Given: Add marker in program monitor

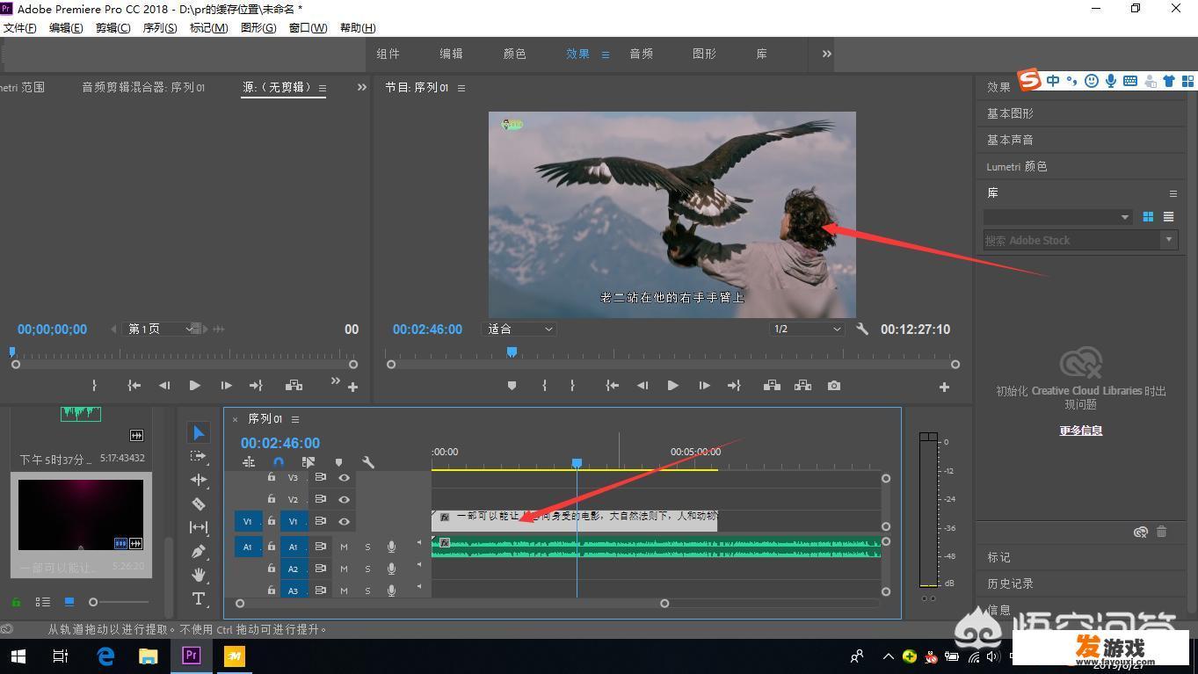Looking at the screenshot, I should [512, 386].
